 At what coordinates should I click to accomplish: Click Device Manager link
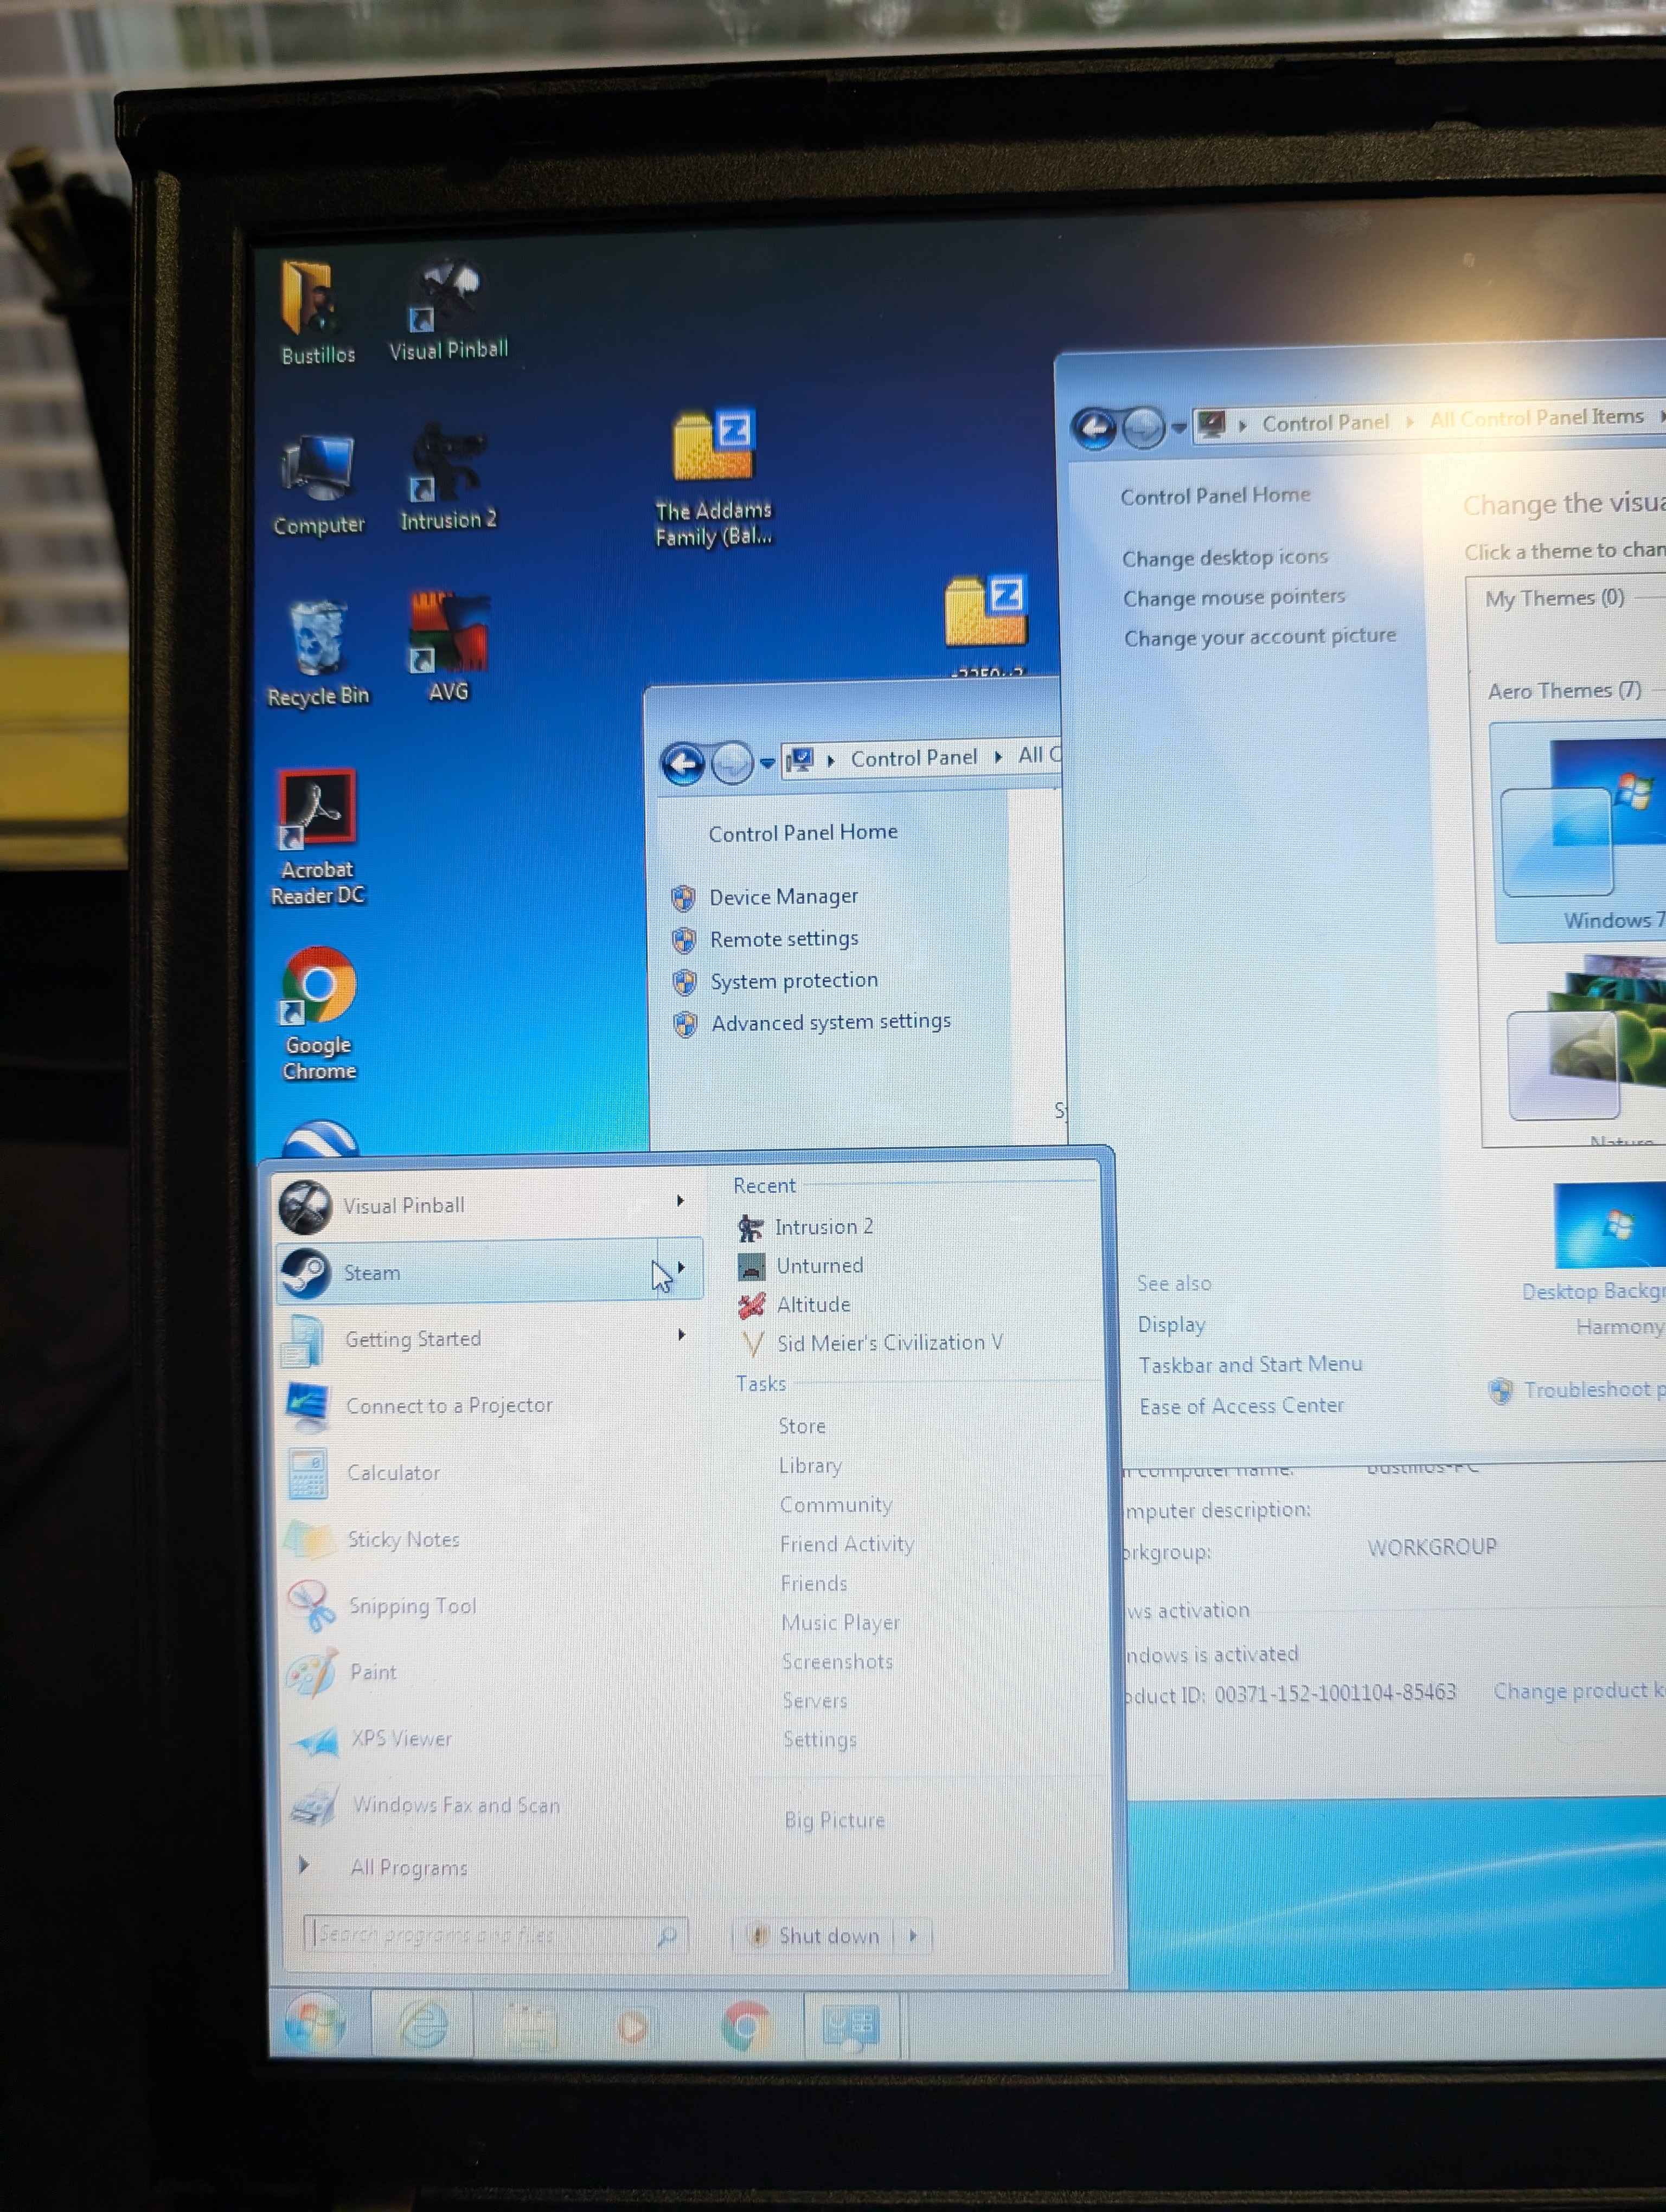783,897
